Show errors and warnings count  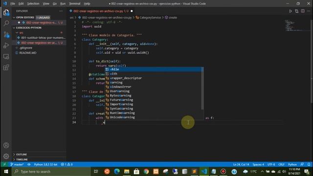click(x=67, y=164)
